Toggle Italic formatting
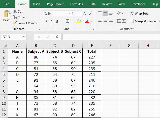Viewport: 160px width, 118px height. pos(51,21)
